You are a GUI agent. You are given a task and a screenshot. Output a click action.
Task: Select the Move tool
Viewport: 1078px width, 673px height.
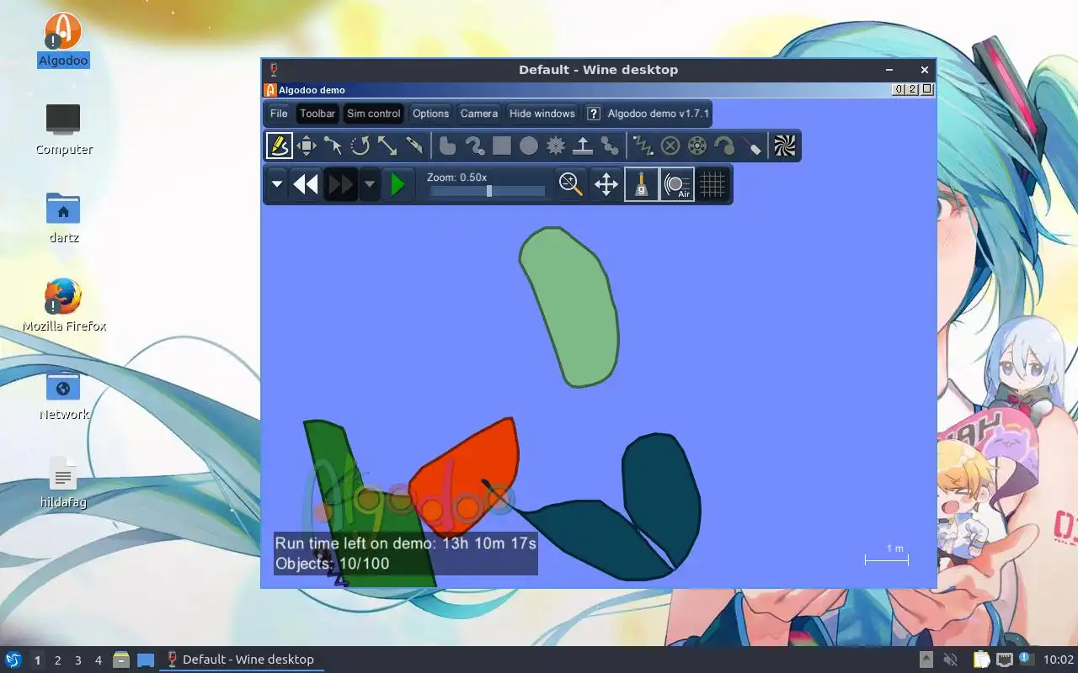(307, 146)
